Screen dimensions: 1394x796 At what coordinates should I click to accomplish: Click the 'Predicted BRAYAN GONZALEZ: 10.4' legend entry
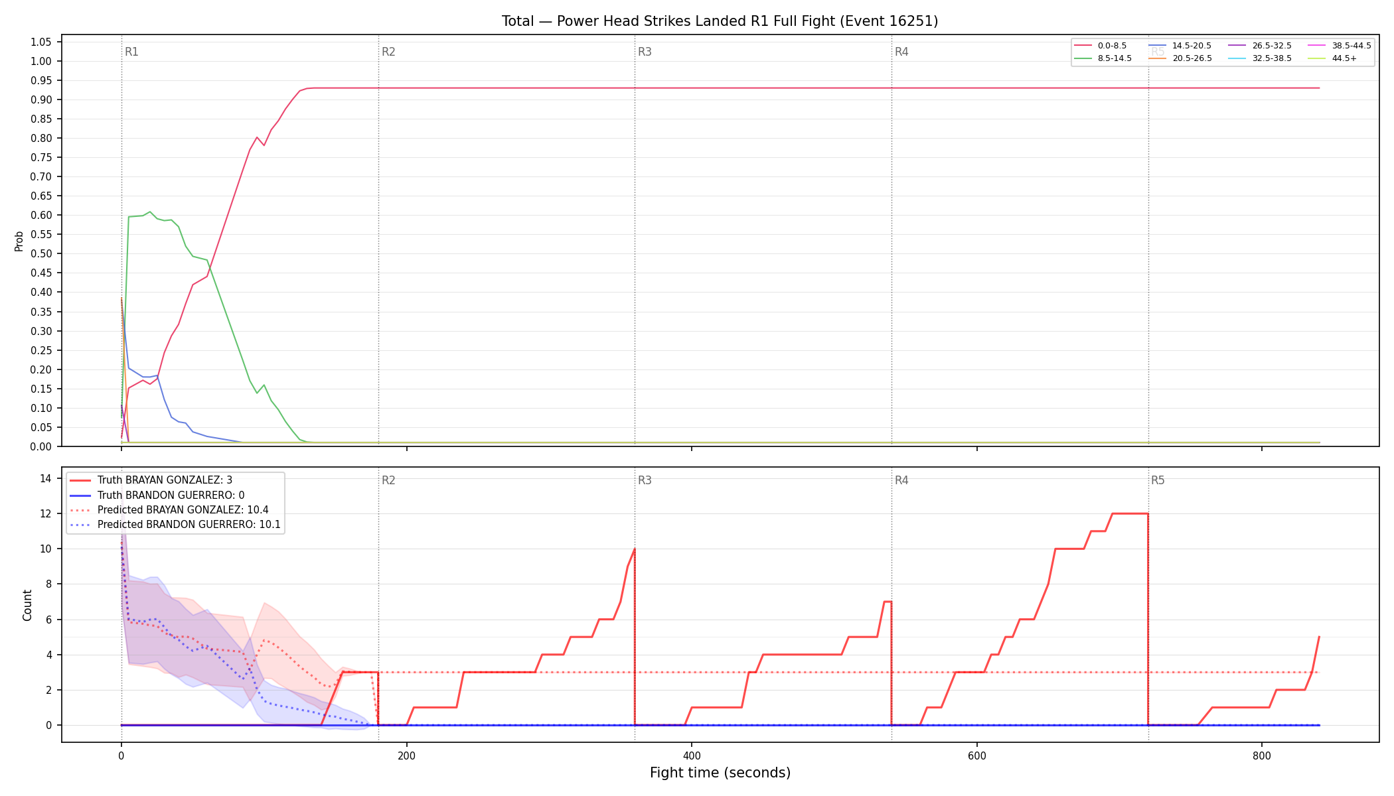coord(183,510)
